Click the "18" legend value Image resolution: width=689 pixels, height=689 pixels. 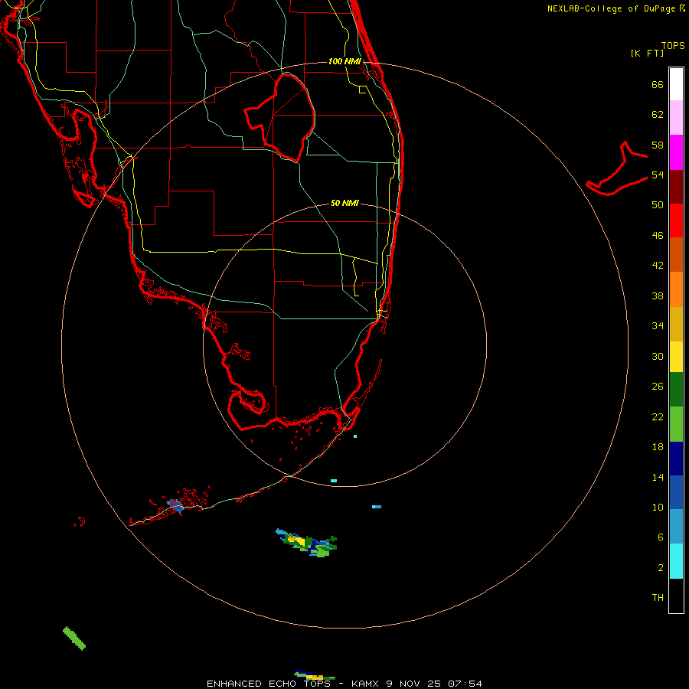(x=658, y=447)
